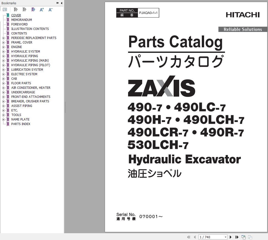268x240 pixels.
Task: Expand the NAME PLATE bookmark node
Action: pyautogui.click(x=3, y=119)
